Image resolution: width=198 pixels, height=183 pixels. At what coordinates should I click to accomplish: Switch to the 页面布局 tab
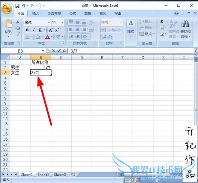[x=54, y=13]
